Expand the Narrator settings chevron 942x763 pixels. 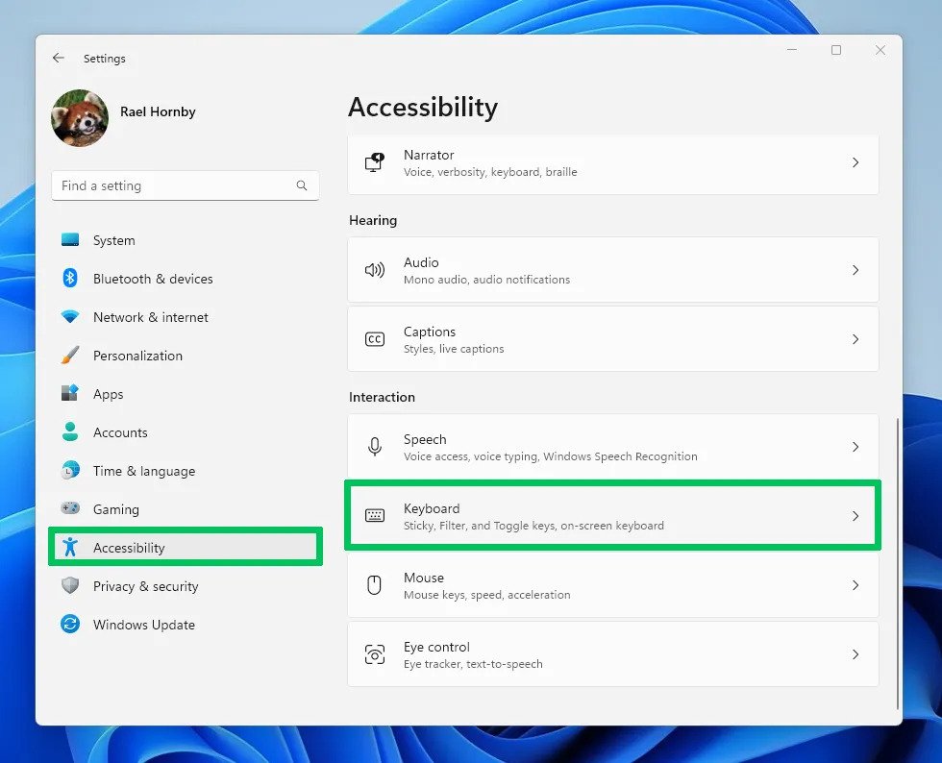point(855,163)
